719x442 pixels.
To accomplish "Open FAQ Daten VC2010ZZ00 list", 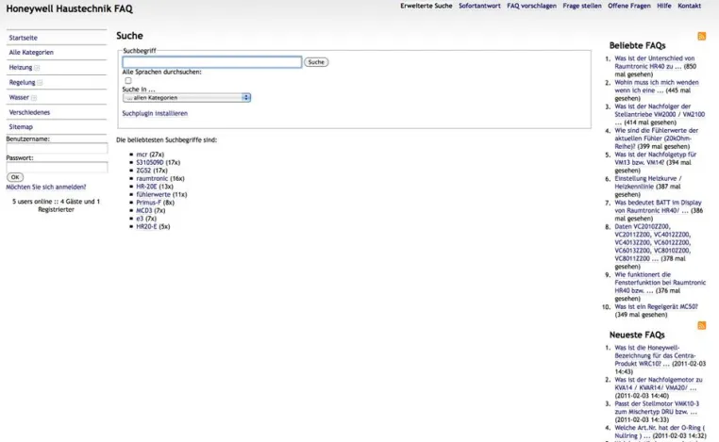I will (653, 242).
